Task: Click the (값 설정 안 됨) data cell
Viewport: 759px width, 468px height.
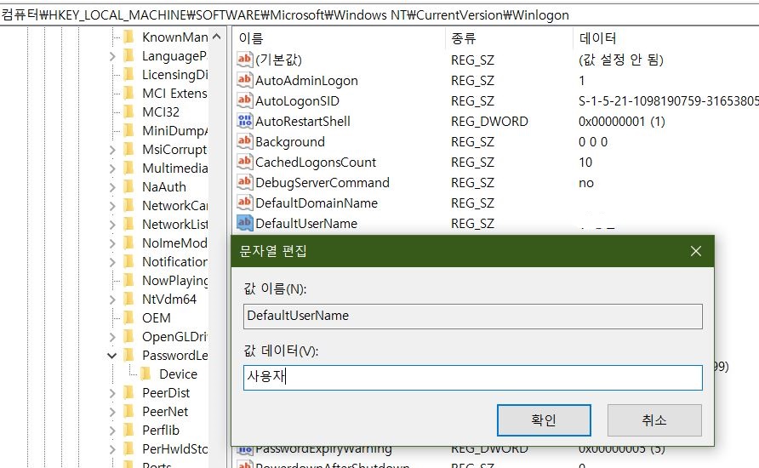Action: click(x=620, y=60)
